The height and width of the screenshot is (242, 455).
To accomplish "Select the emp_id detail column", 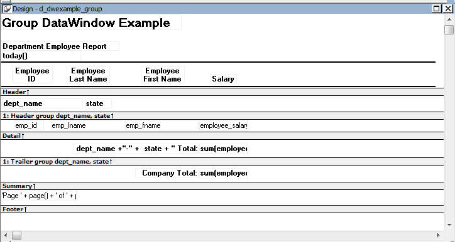I will pos(29,125).
